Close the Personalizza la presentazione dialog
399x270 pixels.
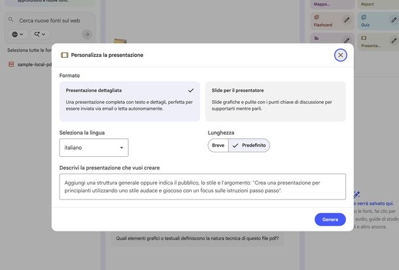(340, 55)
